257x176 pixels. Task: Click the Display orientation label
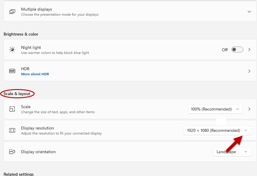(x=38, y=152)
